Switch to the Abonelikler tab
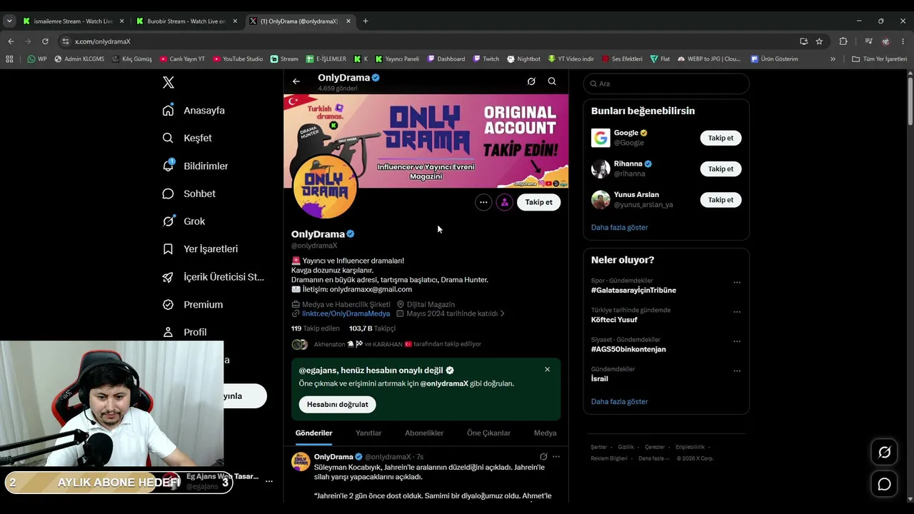 click(x=424, y=433)
